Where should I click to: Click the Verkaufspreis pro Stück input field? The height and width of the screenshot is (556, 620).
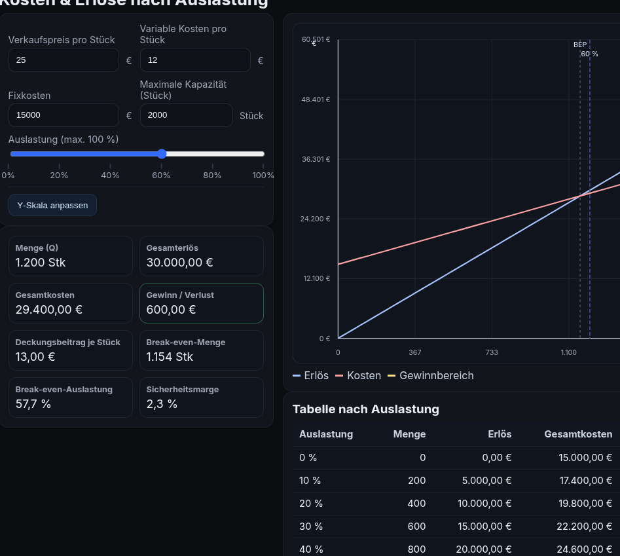[64, 60]
